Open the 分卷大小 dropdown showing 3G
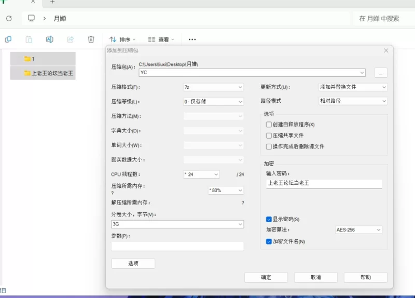This screenshot has height=298, width=415. [x=177, y=224]
